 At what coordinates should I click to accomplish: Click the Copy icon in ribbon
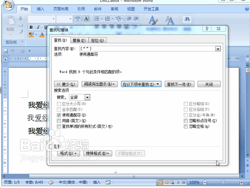[20, 25]
